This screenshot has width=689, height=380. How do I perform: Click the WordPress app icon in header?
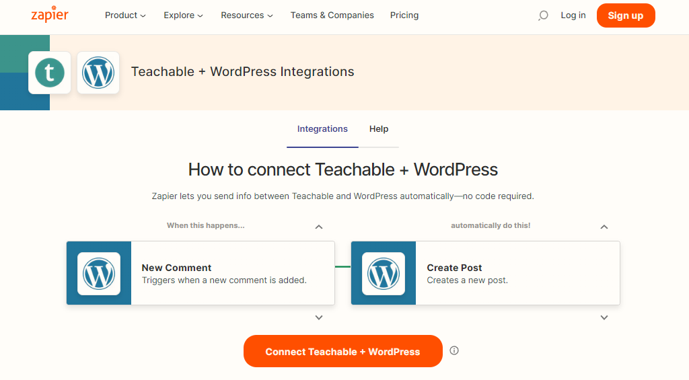tap(98, 73)
